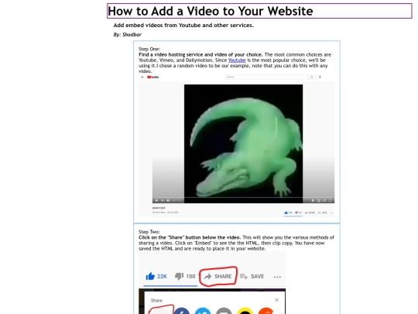Click the subtitle Add embed videos from Youtube
This screenshot has height=314, width=418.
point(183,25)
